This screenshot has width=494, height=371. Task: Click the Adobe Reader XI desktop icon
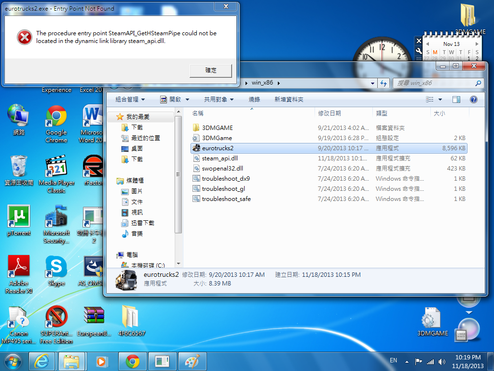[x=19, y=274]
